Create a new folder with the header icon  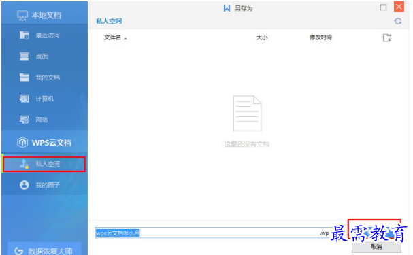387,38
